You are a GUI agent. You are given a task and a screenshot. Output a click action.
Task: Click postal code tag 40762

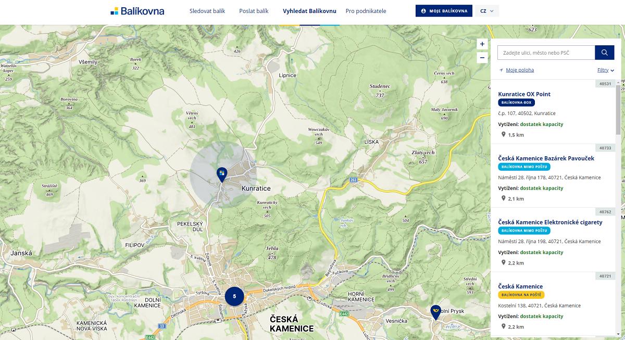pyautogui.click(x=605, y=212)
